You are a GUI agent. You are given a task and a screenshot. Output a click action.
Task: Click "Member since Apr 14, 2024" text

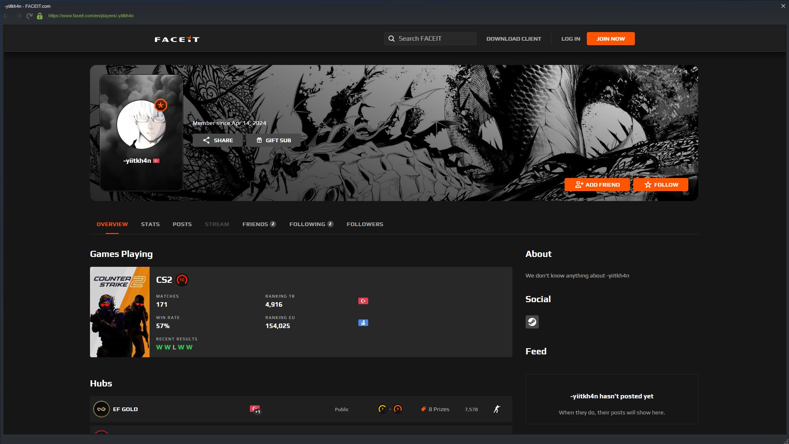(229, 123)
